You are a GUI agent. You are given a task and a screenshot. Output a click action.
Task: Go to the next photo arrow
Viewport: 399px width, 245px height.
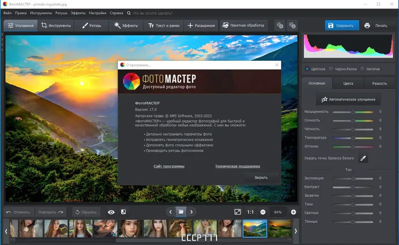click(192, 212)
